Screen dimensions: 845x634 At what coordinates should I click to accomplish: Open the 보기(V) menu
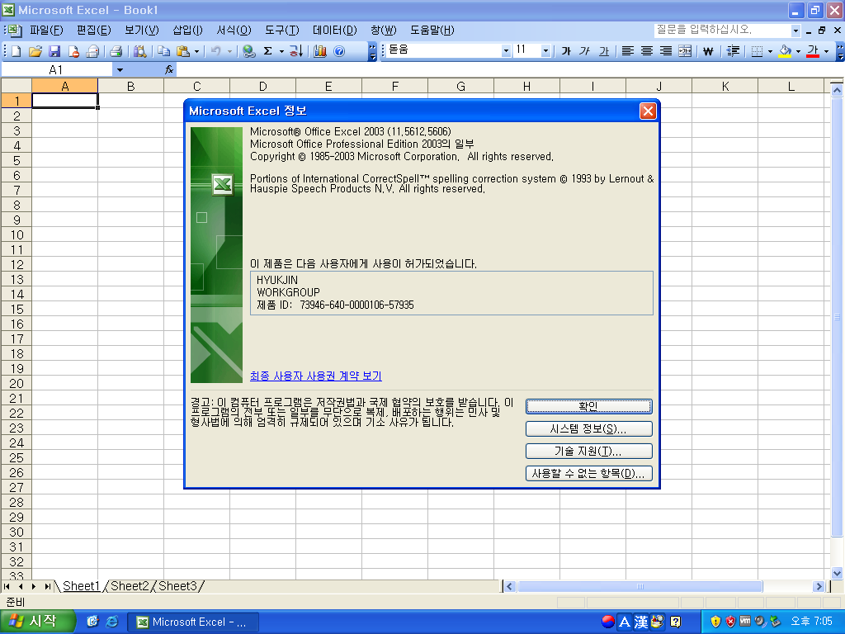[142, 31]
